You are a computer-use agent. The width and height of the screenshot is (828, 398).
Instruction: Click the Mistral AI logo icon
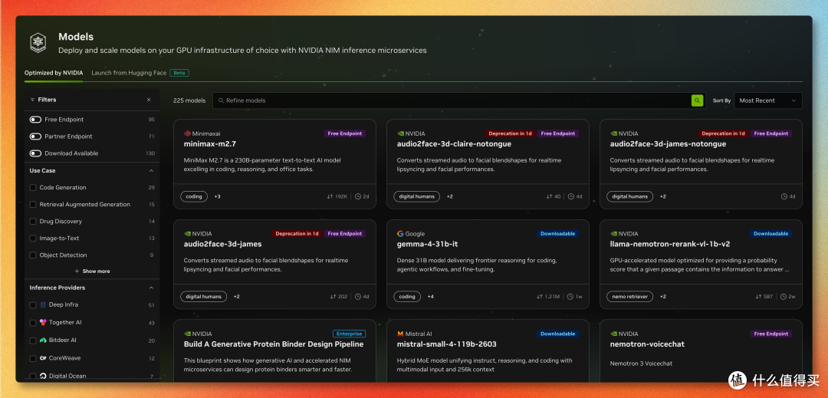pyautogui.click(x=400, y=334)
